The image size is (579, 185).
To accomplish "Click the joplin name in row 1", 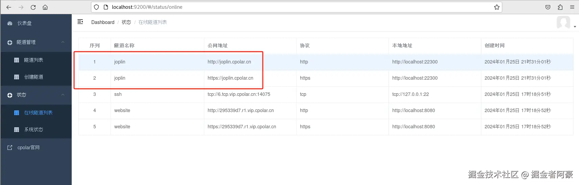I will click(x=120, y=62).
